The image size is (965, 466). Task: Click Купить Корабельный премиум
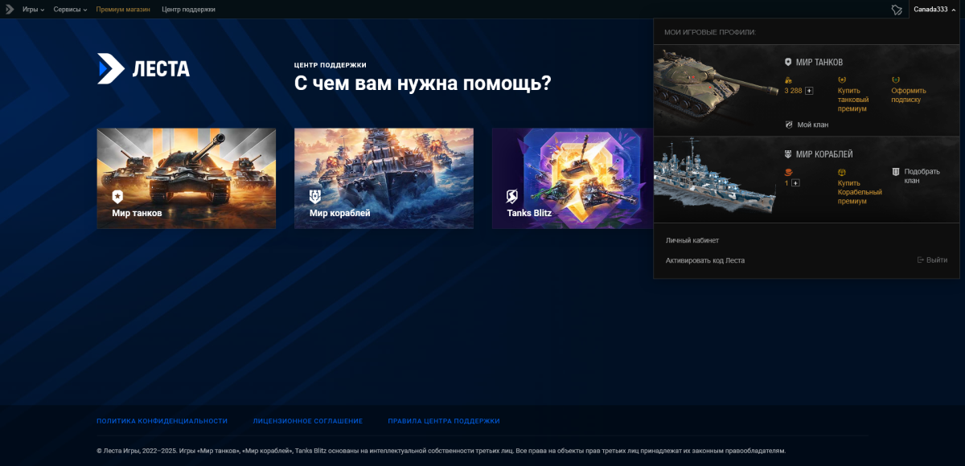point(860,192)
